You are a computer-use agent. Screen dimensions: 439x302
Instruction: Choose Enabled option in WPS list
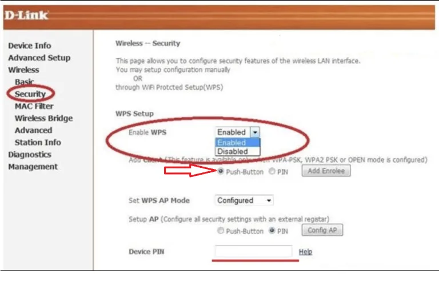pyautogui.click(x=237, y=143)
